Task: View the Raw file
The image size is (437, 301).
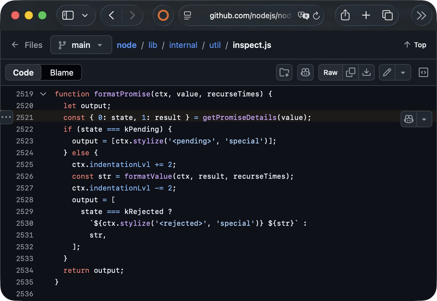Action: [x=330, y=72]
